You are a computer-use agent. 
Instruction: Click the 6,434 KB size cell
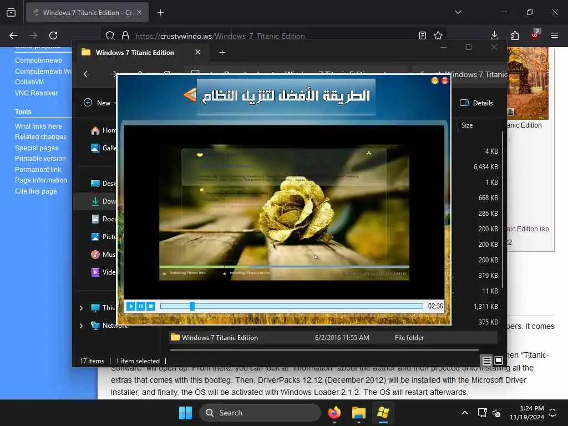point(485,167)
